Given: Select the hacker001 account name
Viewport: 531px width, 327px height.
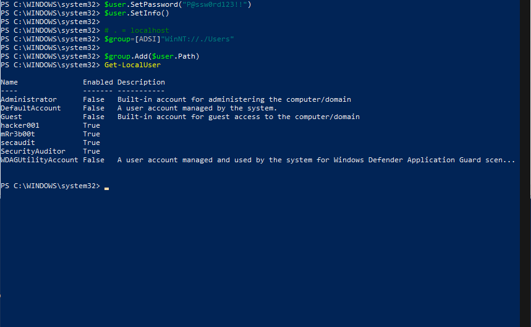Looking at the screenshot, I should [x=20, y=125].
